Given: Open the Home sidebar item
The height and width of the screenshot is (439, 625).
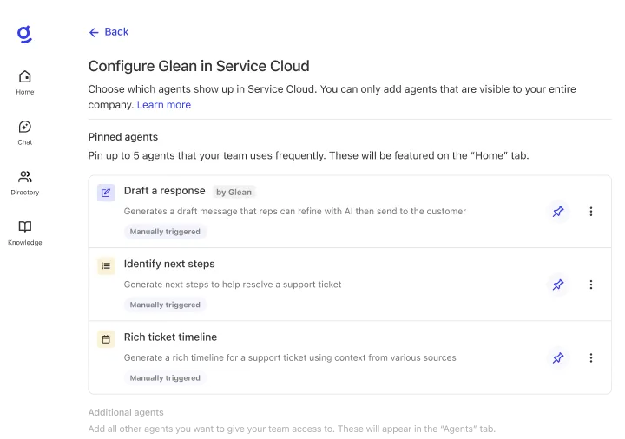Looking at the screenshot, I should [24, 82].
